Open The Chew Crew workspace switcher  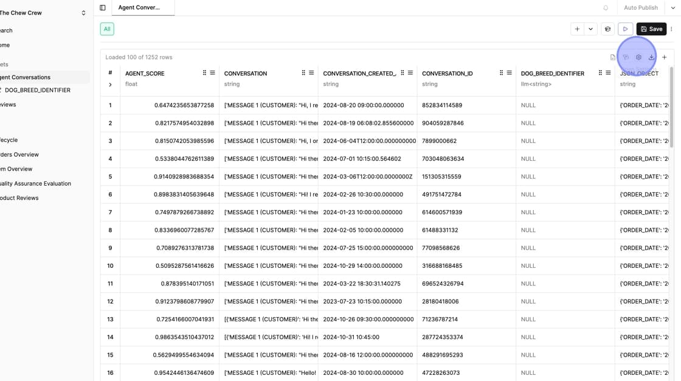[83, 13]
